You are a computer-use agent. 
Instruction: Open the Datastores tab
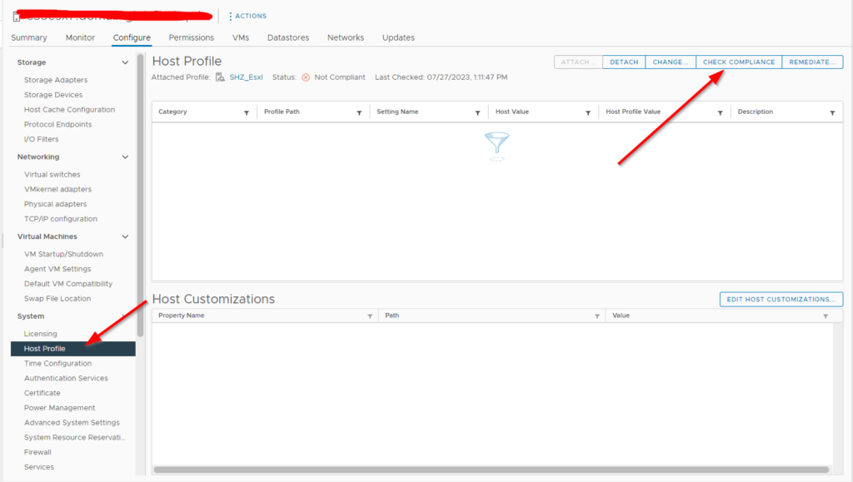pos(287,37)
